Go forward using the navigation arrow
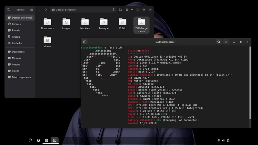This screenshot has height=145, width=258. pos(46,10)
